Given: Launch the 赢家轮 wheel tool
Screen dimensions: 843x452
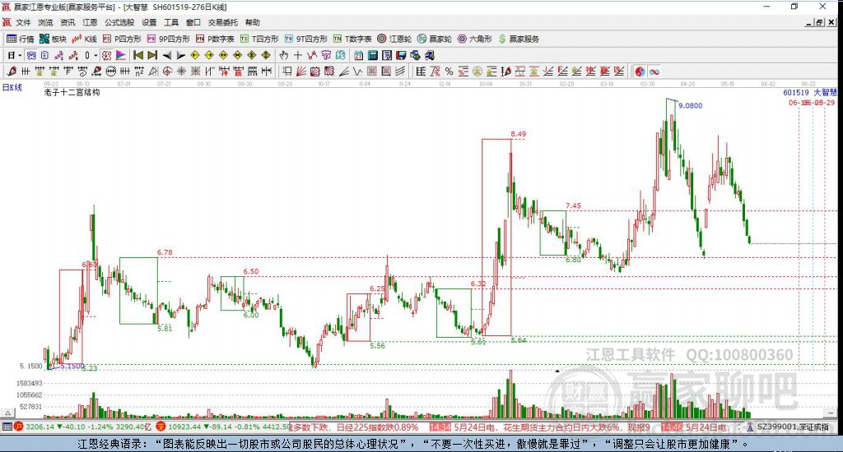Looking at the screenshot, I should (435, 39).
